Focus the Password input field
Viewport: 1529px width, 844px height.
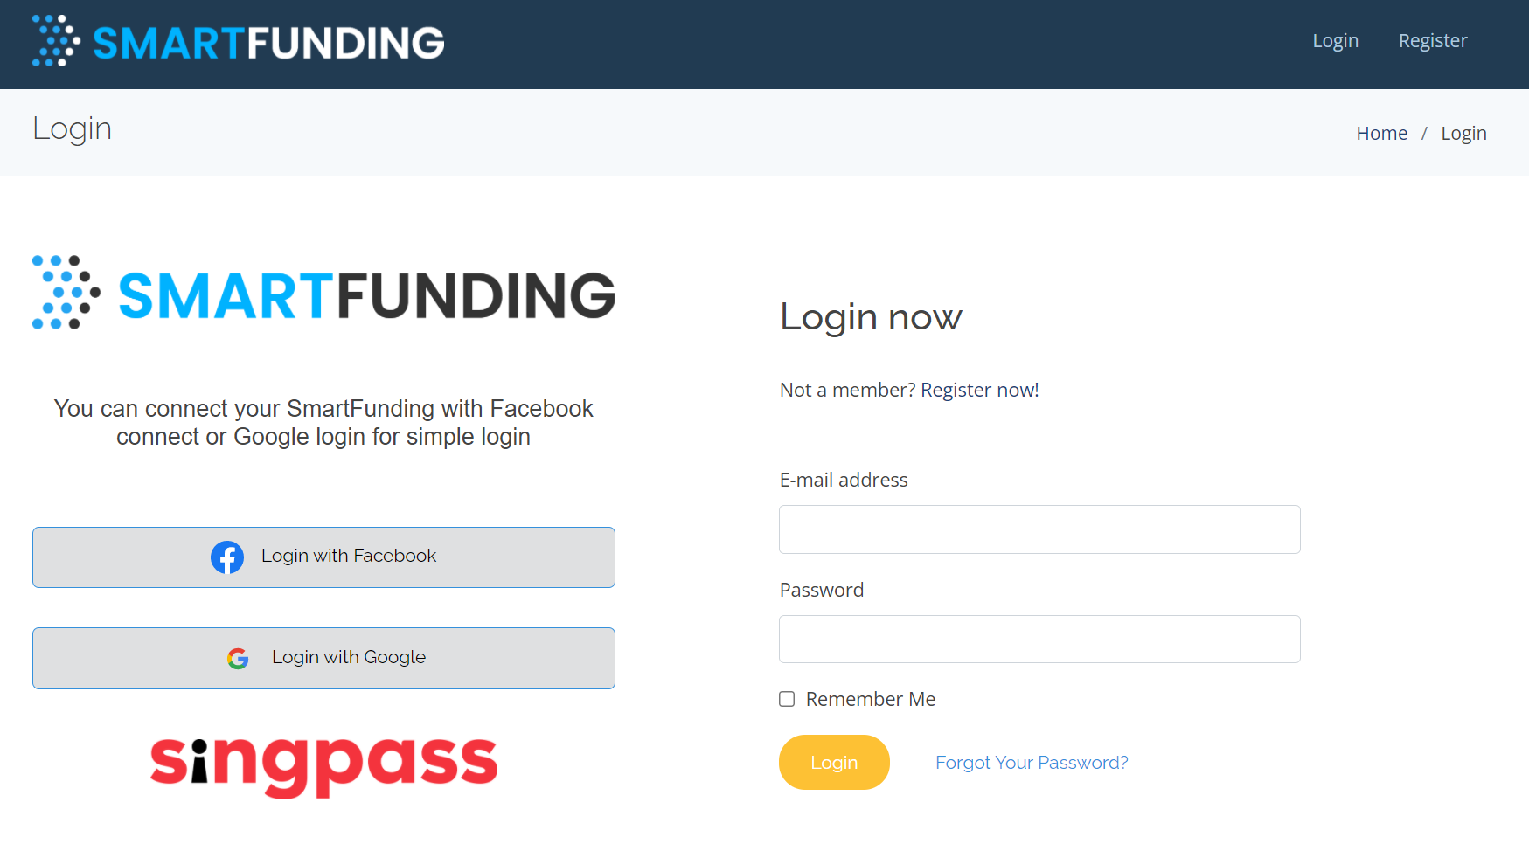(x=1039, y=640)
